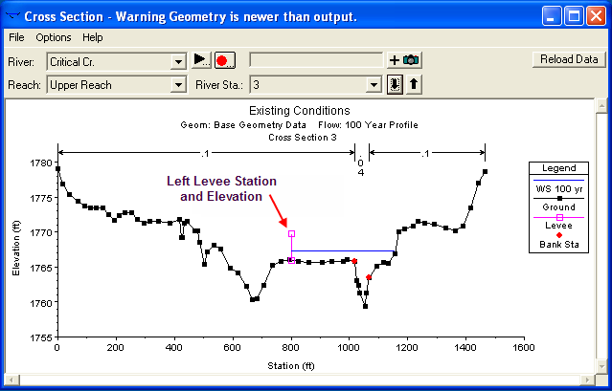The height and width of the screenshot is (391, 612).
Task: Click the plus icon beside the camera
Action: point(394,60)
